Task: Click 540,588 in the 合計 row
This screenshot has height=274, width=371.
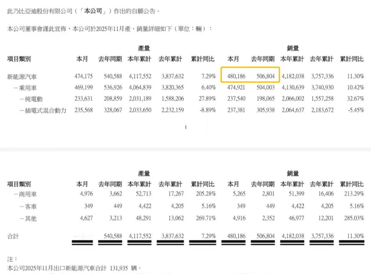Action: coord(113,236)
